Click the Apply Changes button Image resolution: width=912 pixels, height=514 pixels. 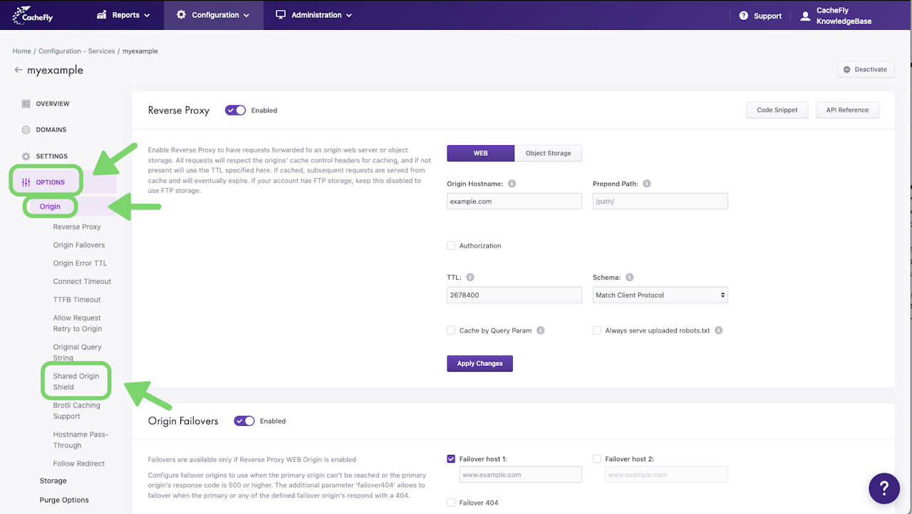pyautogui.click(x=480, y=363)
